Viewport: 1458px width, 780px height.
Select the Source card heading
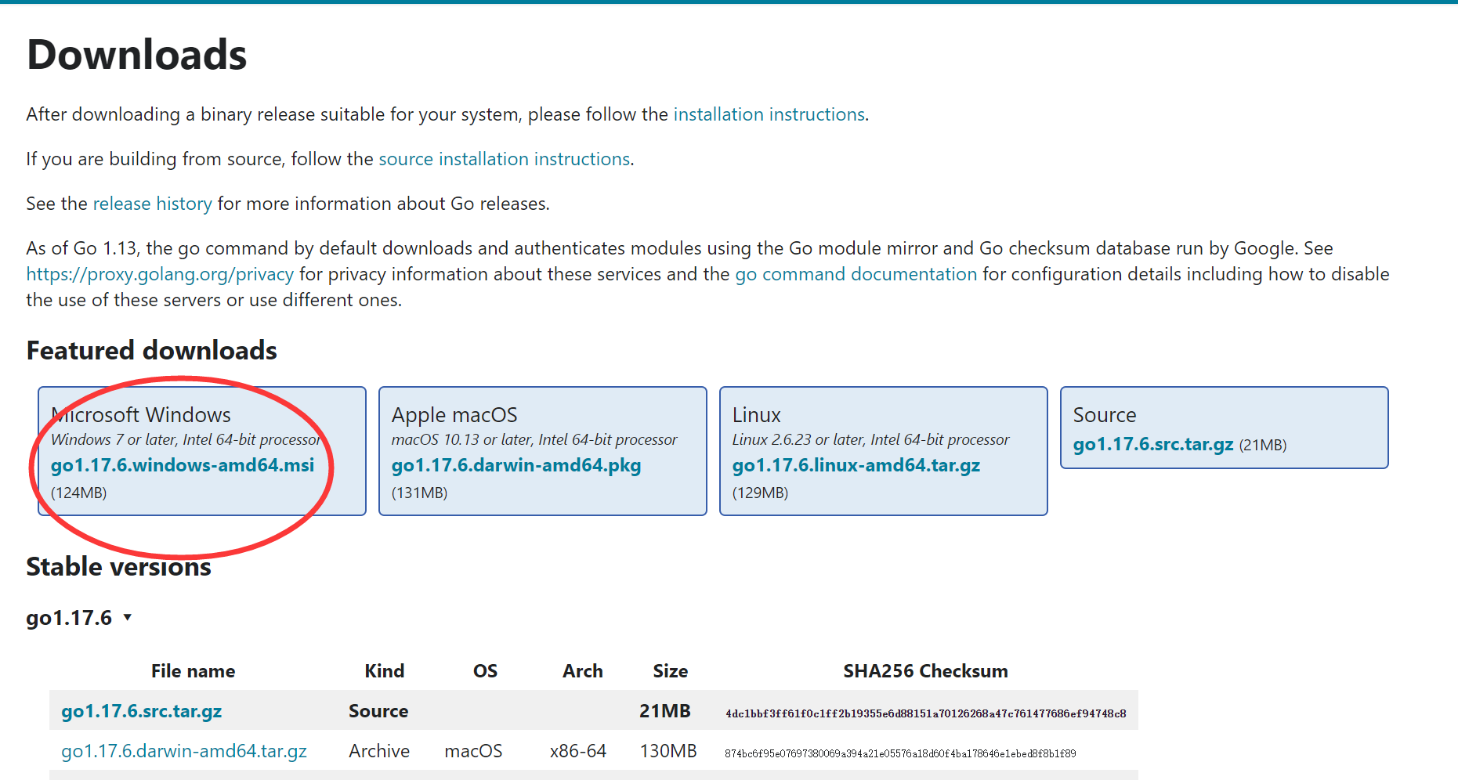pyautogui.click(x=1105, y=414)
